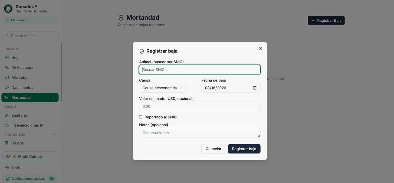Click the Cancelar button
Viewport: 394px width, 183px height.
pos(214,149)
